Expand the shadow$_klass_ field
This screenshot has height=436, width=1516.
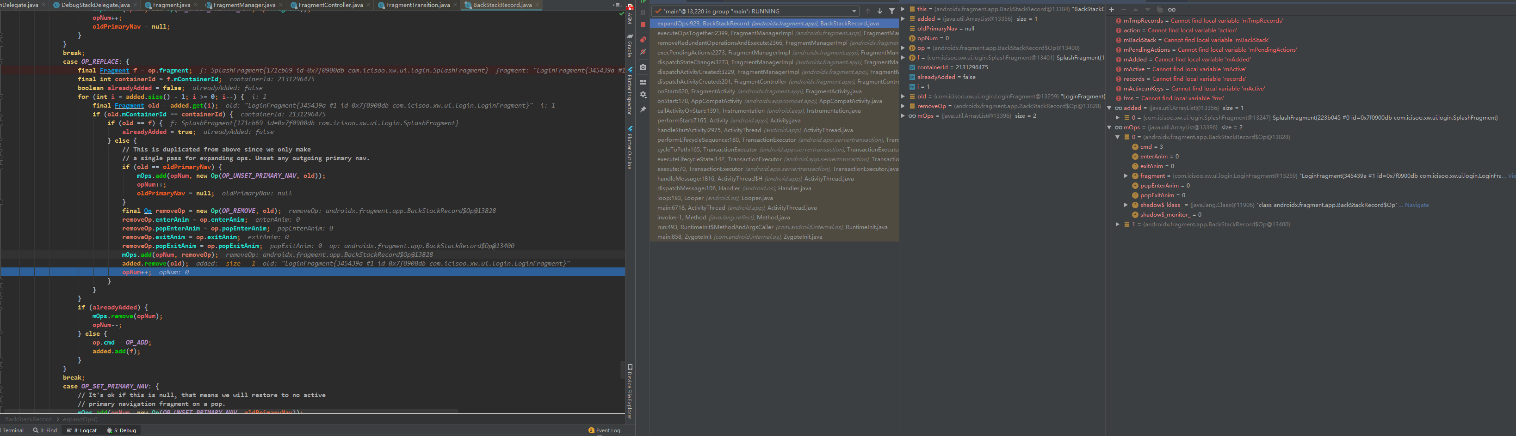(1126, 205)
